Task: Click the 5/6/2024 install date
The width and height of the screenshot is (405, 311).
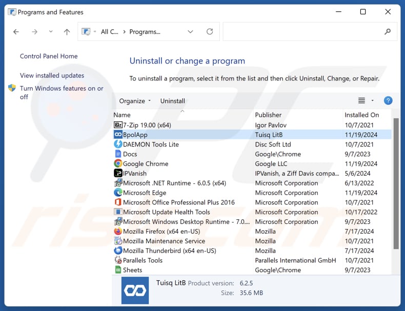Action: [x=357, y=174]
